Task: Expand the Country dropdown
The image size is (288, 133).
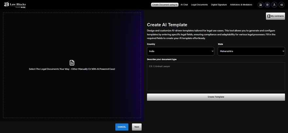Action: [x=180, y=51]
